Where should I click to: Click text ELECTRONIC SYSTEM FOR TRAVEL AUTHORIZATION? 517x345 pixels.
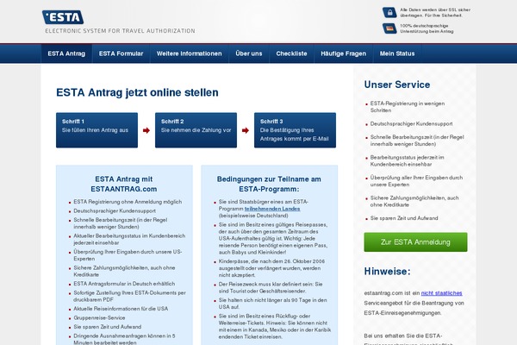(x=120, y=31)
